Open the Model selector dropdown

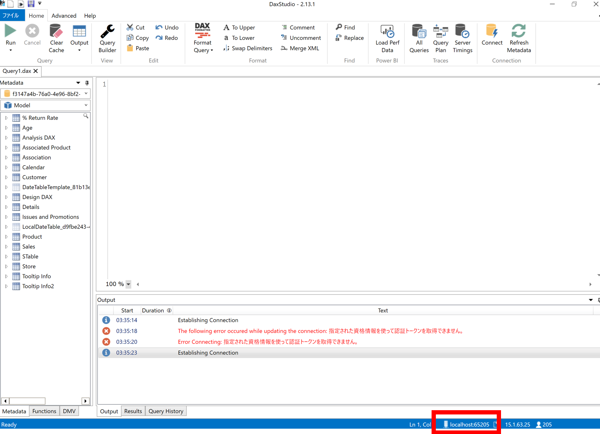tap(86, 105)
